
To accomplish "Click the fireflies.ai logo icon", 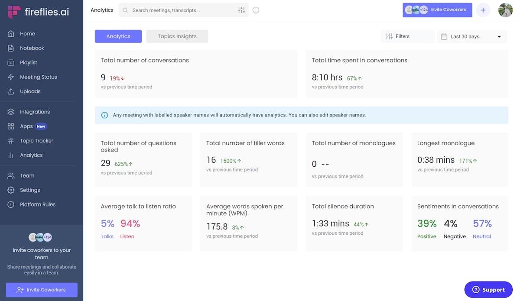I will point(14,12).
